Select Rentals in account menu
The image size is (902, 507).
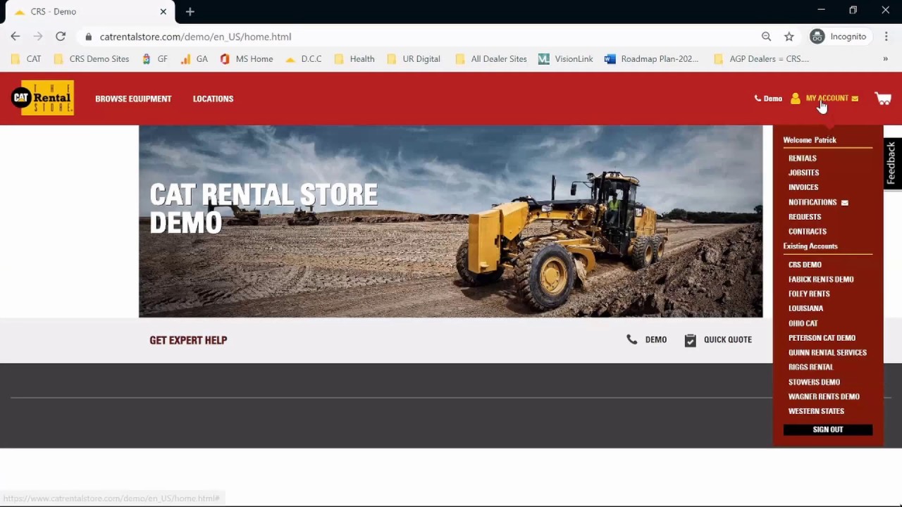point(802,158)
